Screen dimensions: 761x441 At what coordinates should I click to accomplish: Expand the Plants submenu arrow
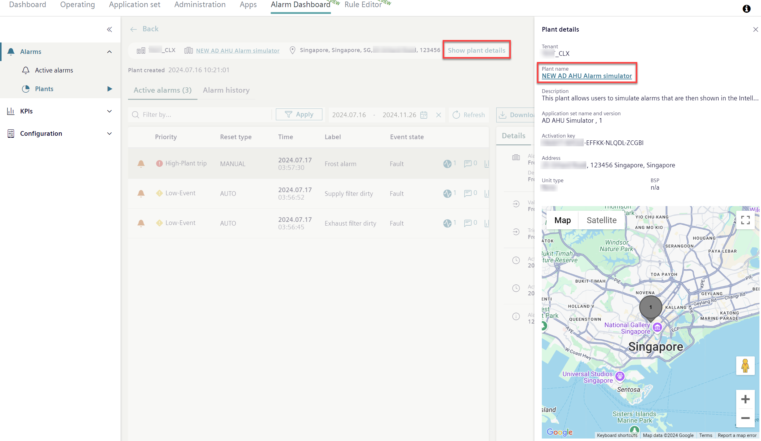tap(109, 89)
